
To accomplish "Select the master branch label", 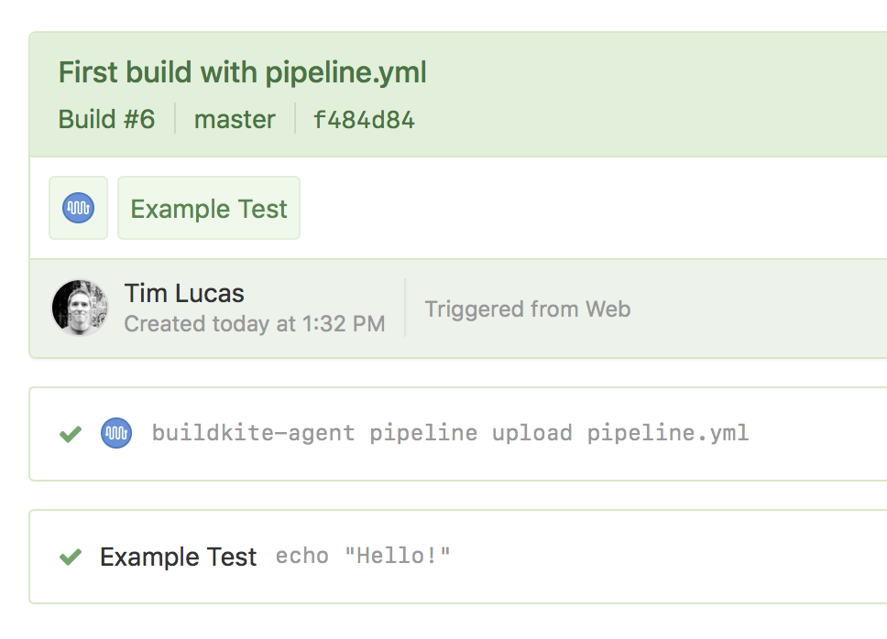I will 235,119.
